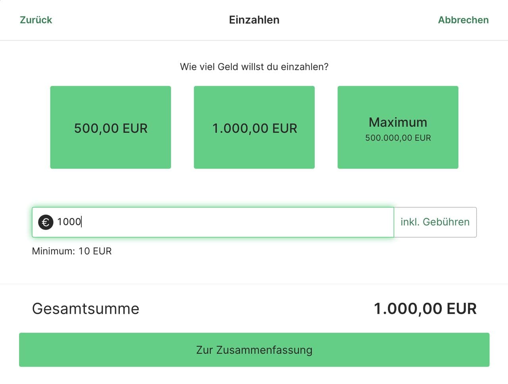Click the Minimum: 10 EUR hint
This screenshot has width=508, height=384.
(72, 251)
